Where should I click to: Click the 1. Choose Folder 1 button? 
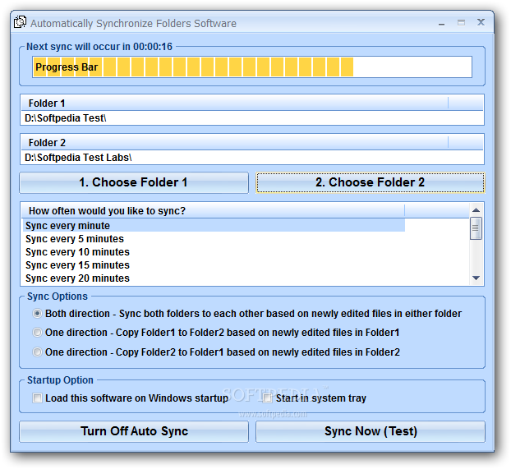click(x=134, y=182)
